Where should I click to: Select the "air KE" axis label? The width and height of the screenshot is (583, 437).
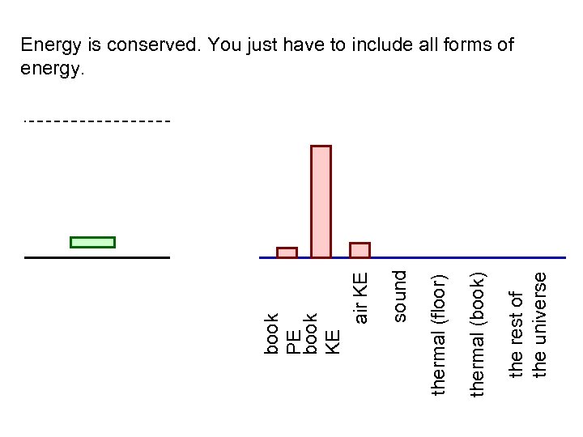(362, 297)
